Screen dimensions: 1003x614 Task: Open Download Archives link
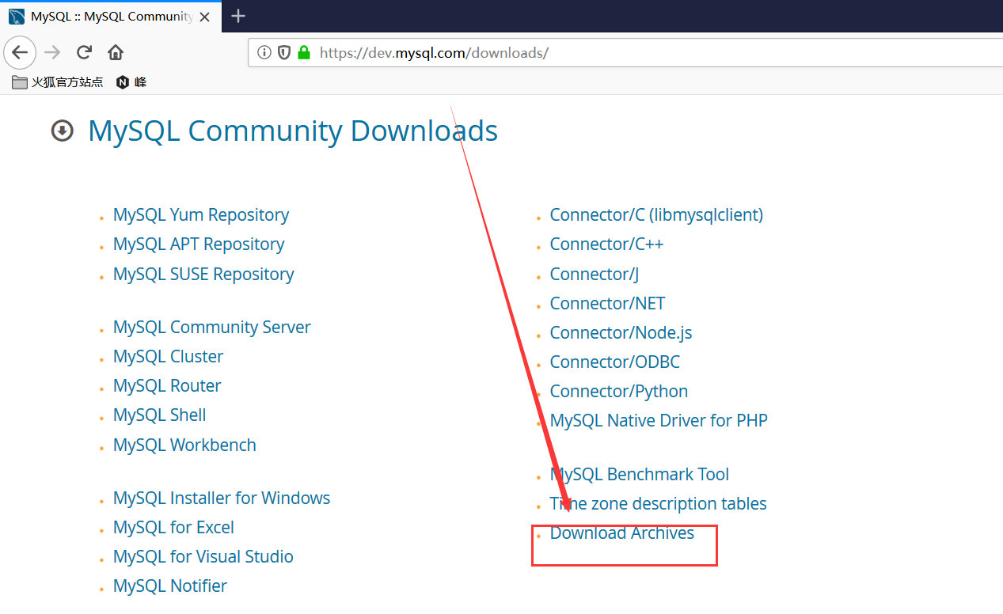[622, 533]
